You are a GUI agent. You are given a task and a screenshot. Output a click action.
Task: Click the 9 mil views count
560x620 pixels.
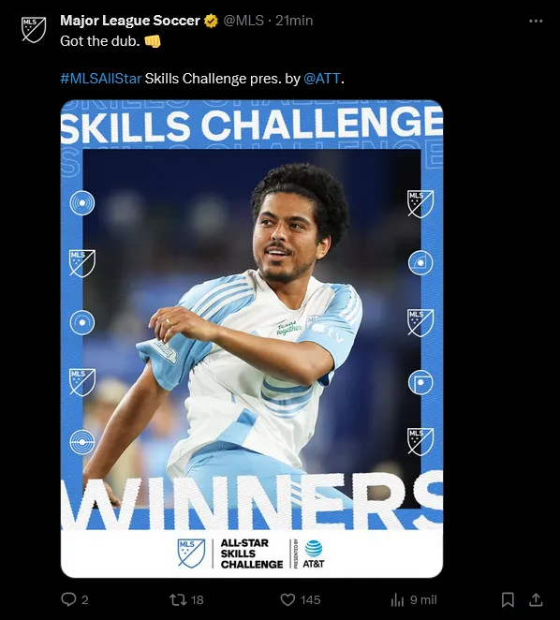(x=423, y=599)
